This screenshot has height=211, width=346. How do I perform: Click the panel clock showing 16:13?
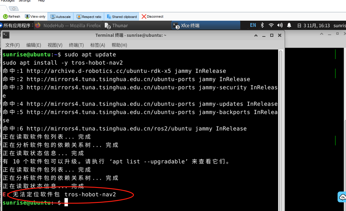pos(314,25)
